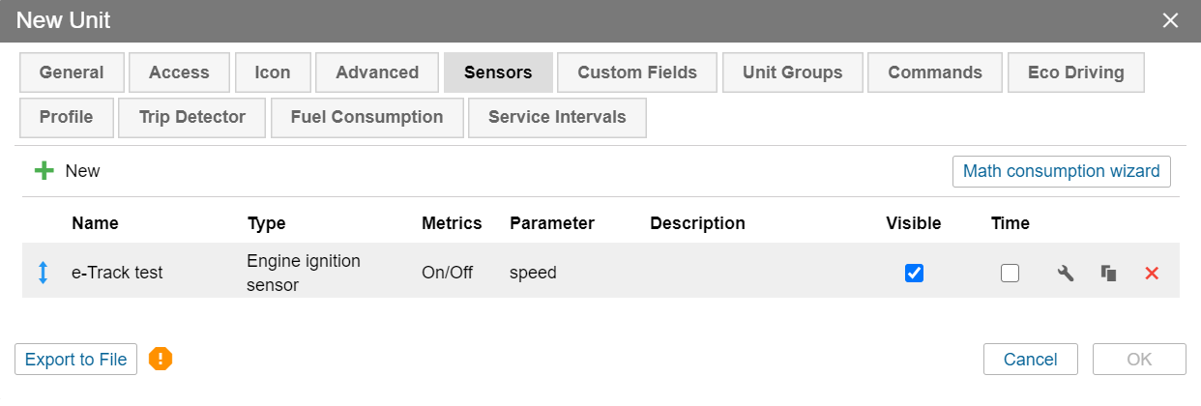Viewport: 1201px width, 406px height.
Task: Delete e-Track test sensor with red X
Action: coord(1152,274)
